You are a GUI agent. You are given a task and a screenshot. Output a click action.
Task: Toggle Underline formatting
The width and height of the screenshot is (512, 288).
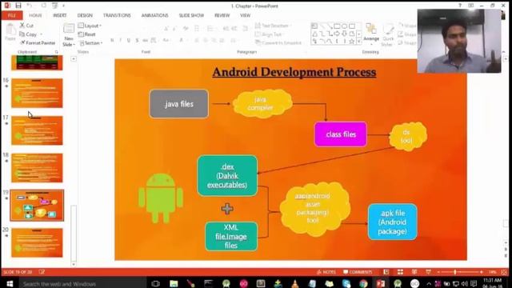[129, 40]
